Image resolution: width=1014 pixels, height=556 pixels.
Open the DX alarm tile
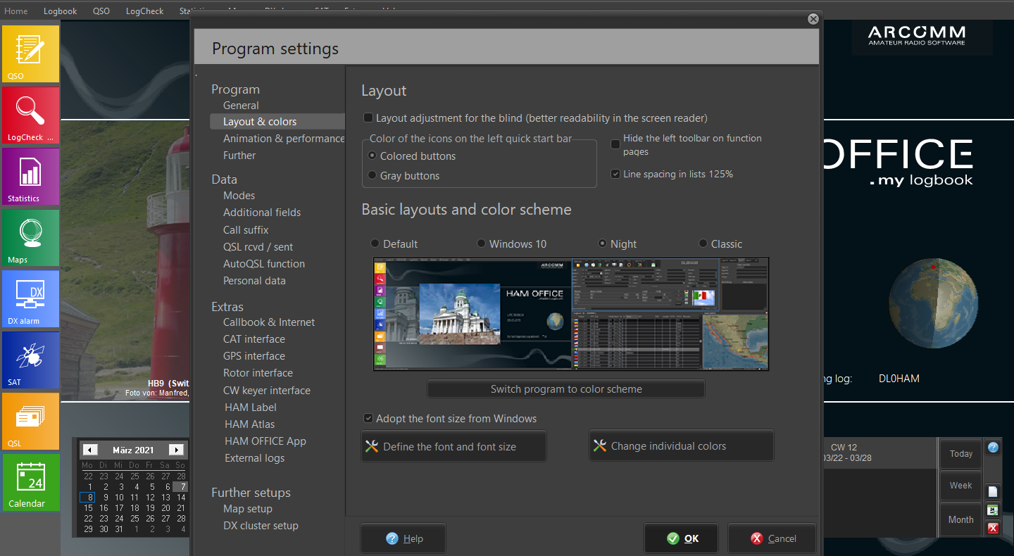click(x=30, y=299)
